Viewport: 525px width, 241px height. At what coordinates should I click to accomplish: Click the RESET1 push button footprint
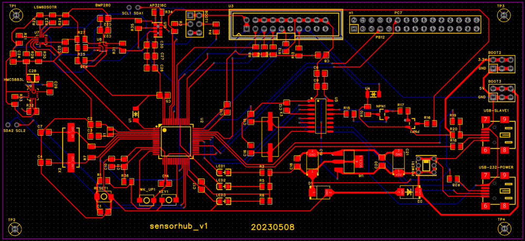coord(104,196)
